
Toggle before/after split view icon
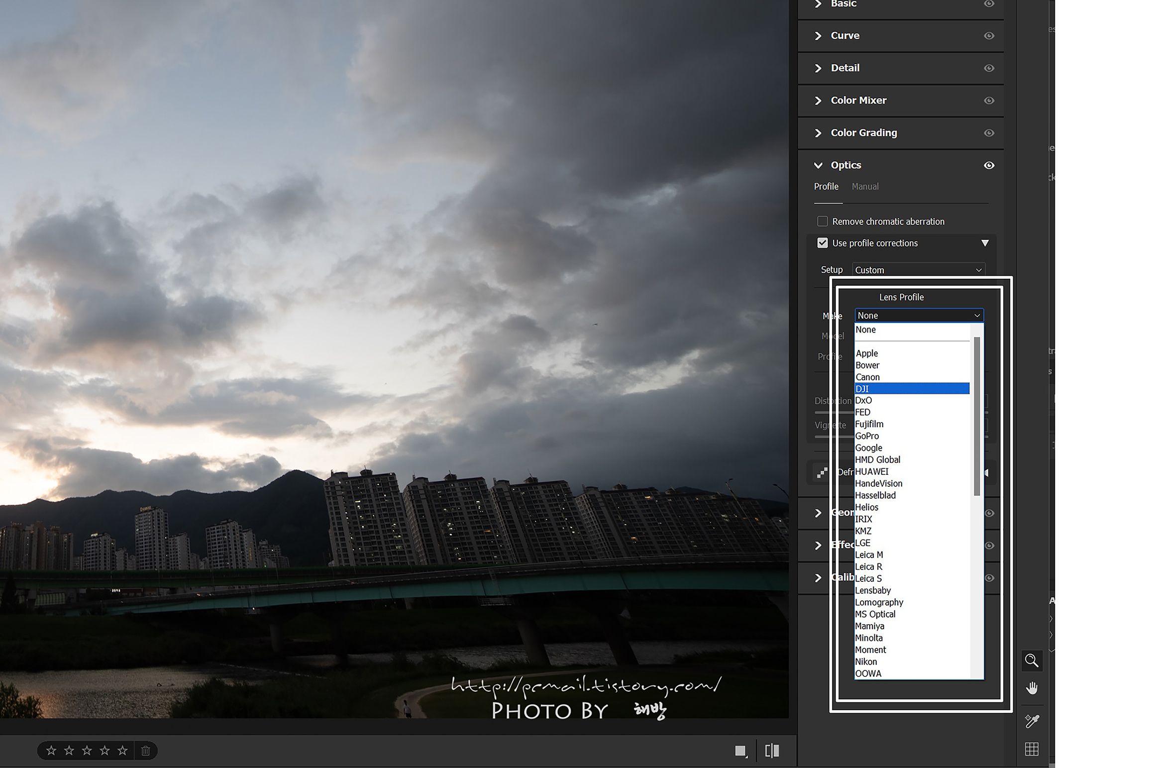click(x=772, y=751)
